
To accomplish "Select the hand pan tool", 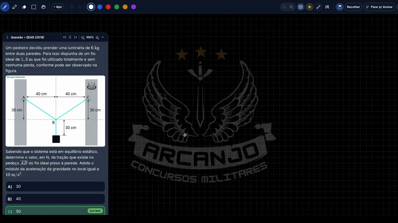I will (x=44, y=7).
